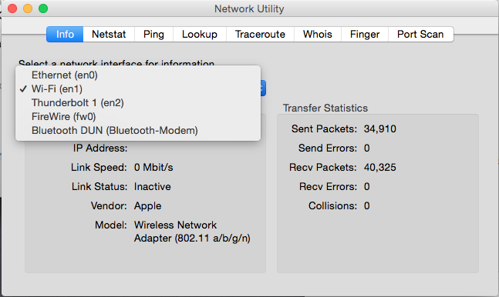This screenshot has height=297, width=499.
Task: Click the Sent Packets value 34,910
Action: 380,129
